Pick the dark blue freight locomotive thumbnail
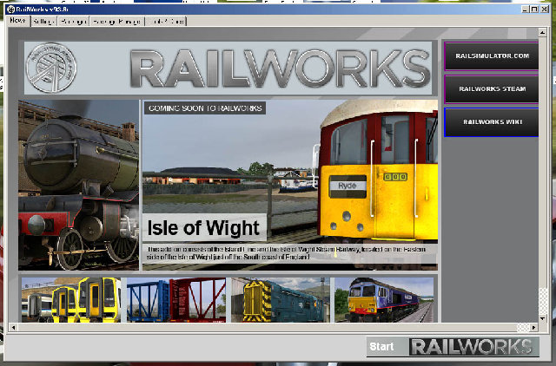Image resolution: width=556 pixels, height=366 pixels. (382, 300)
